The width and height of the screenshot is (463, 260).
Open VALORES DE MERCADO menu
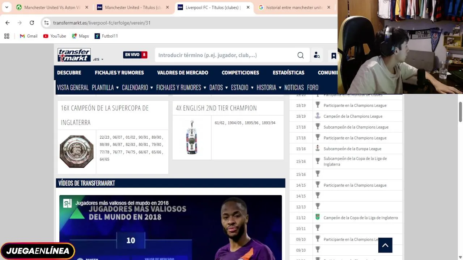[x=183, y=73]
